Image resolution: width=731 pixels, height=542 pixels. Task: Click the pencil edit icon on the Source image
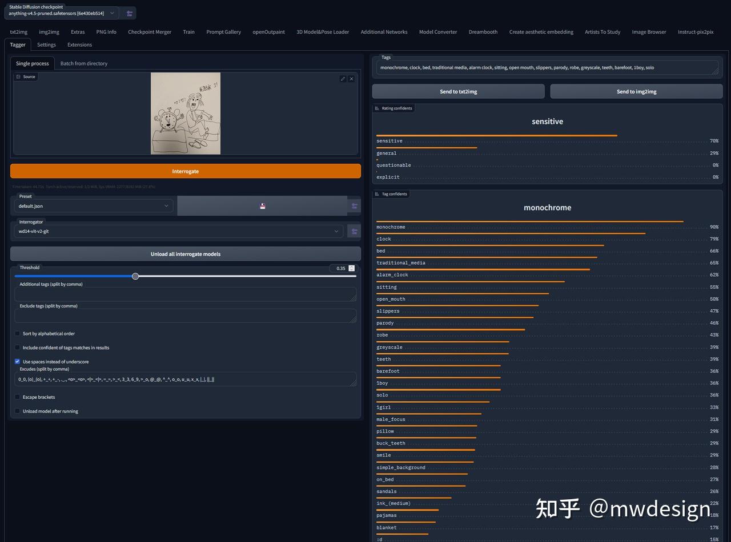pyautogui.click(x=343, y=79)
